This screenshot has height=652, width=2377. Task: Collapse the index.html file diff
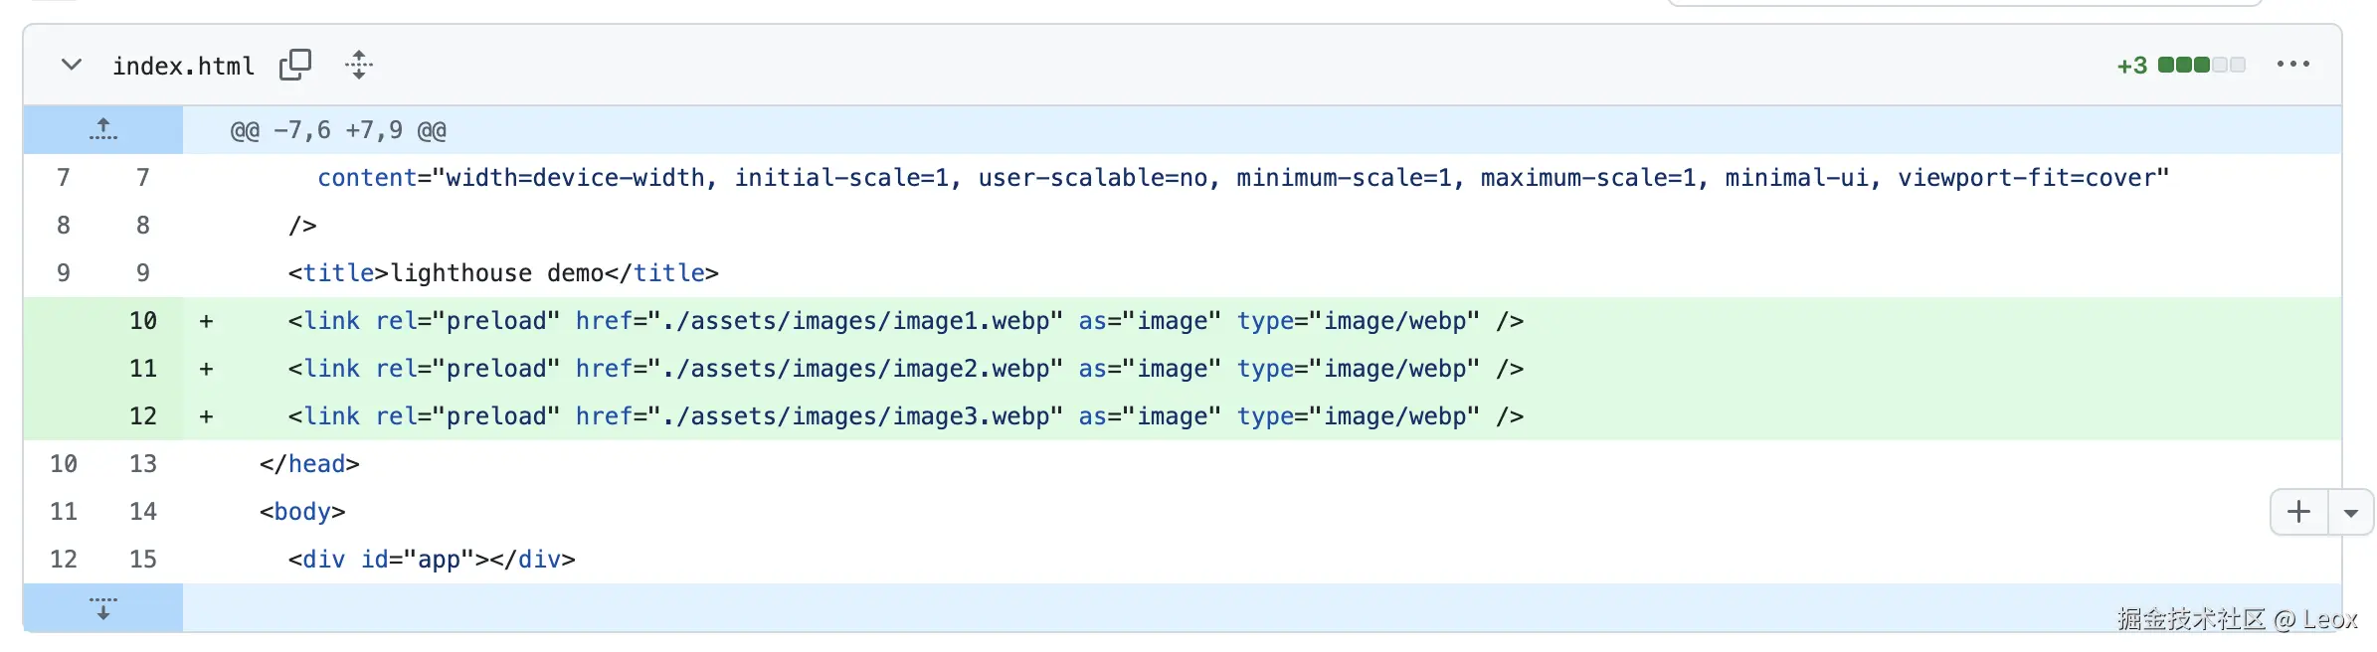[72, 66]
